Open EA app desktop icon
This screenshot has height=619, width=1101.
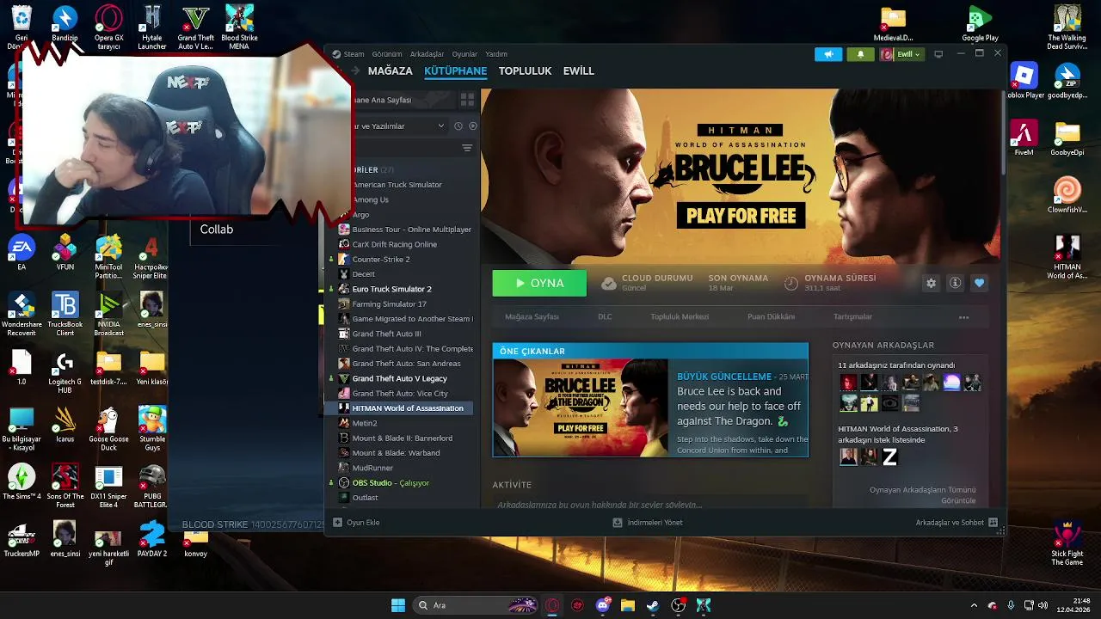point(22,253)
